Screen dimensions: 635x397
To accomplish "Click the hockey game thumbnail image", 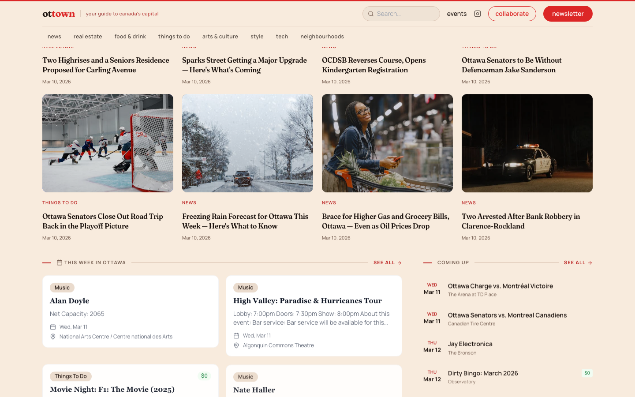I will click(108, 143).
